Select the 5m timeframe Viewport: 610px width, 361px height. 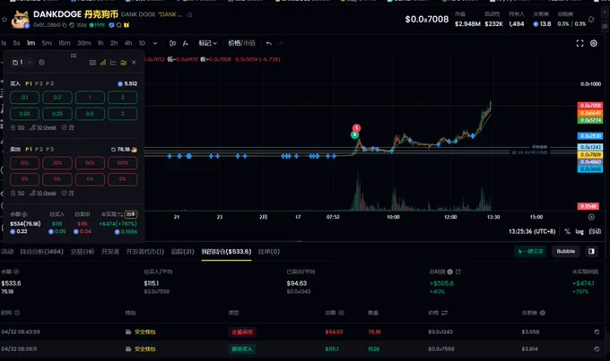point(47,43)
